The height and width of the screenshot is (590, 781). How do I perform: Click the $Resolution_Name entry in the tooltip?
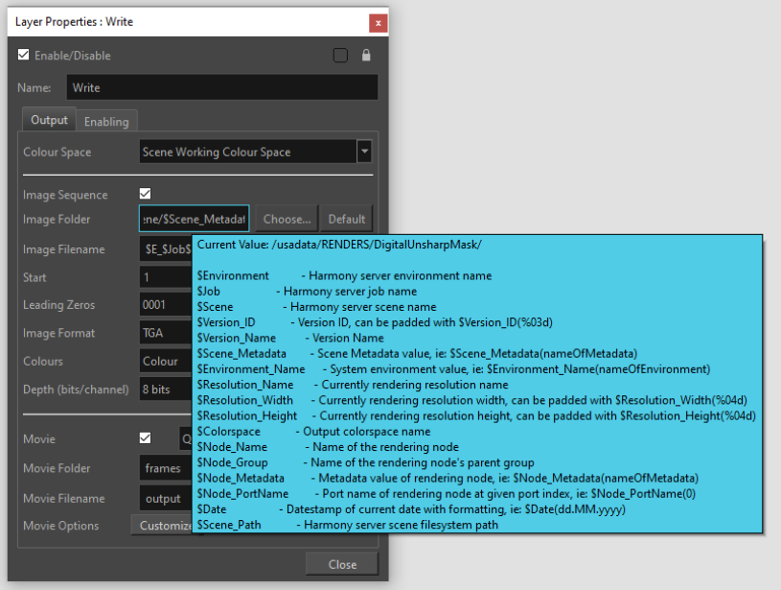(x=353, y=385)
